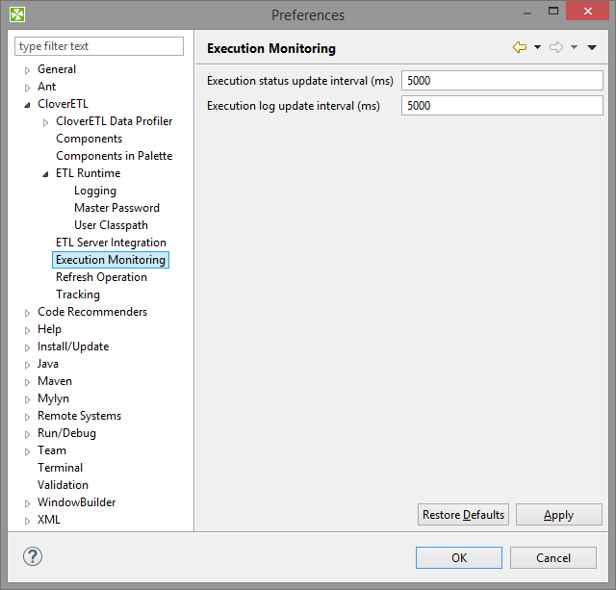
Task: Focus the Execution status update interval field
Action: pos(501,81)
